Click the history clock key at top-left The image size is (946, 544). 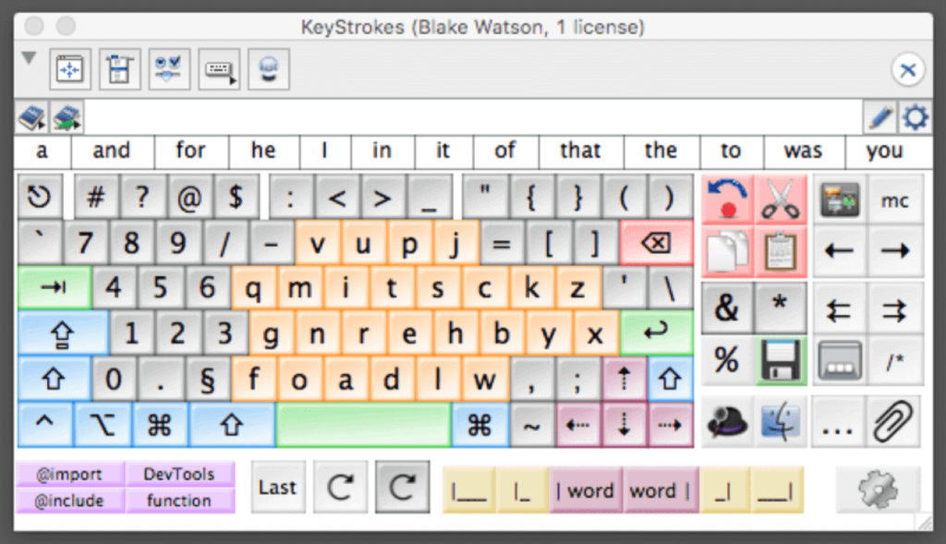[x=40, y=197]
